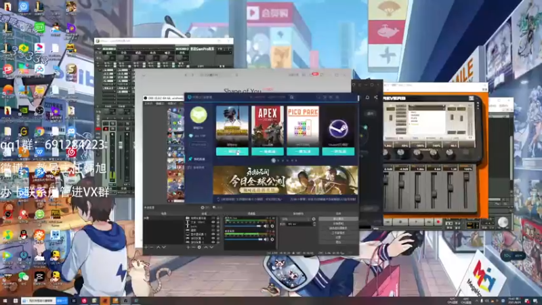Select the PLATE preset in REVERB list

point(414,118)
